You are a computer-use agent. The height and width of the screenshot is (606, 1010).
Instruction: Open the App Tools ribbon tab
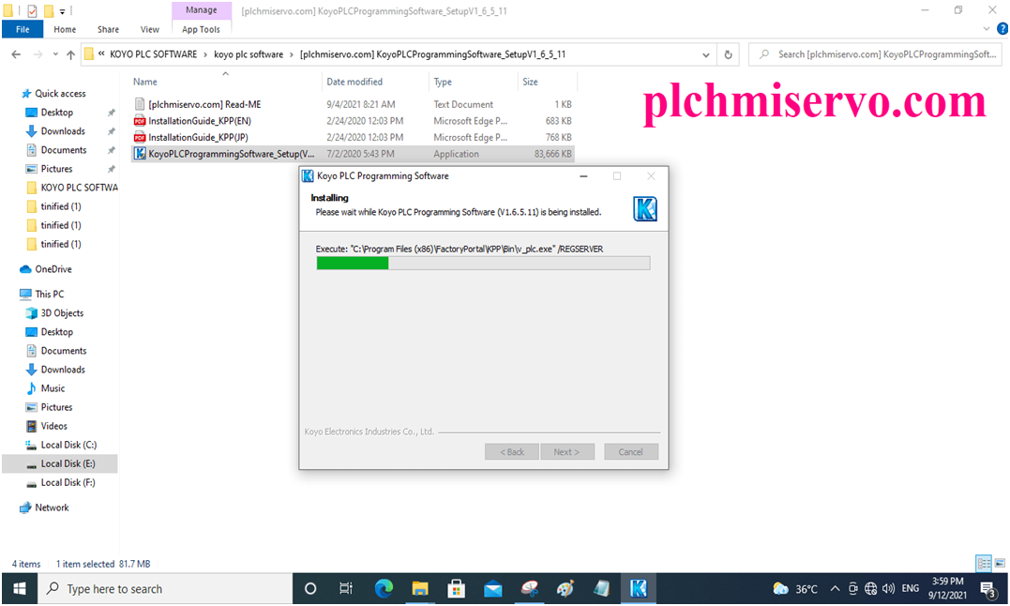coord(201,29)
